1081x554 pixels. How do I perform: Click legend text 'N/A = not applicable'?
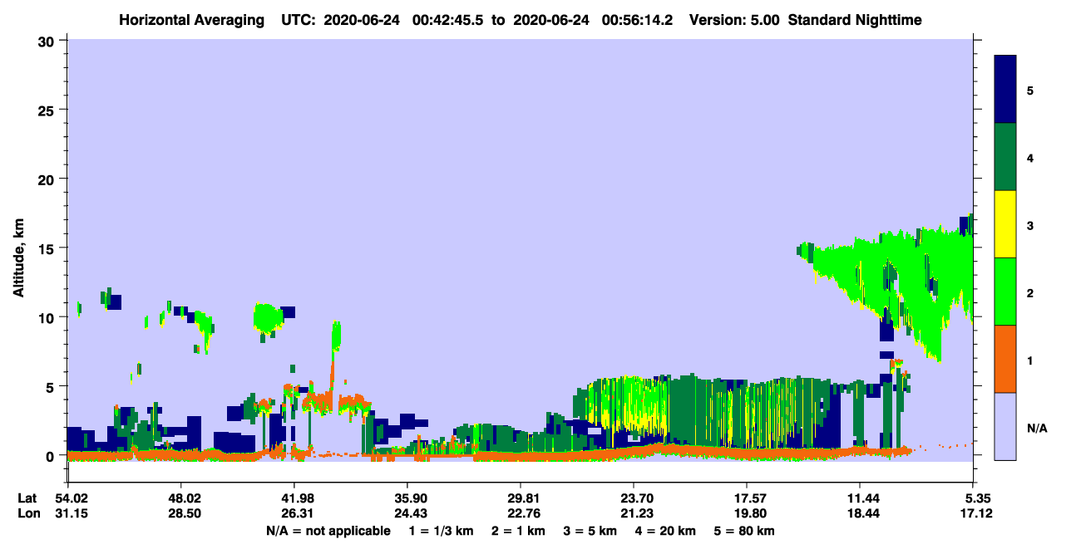click(328, 531)
